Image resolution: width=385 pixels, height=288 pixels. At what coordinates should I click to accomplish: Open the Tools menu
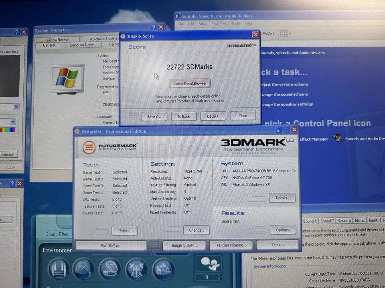[235, 23]
